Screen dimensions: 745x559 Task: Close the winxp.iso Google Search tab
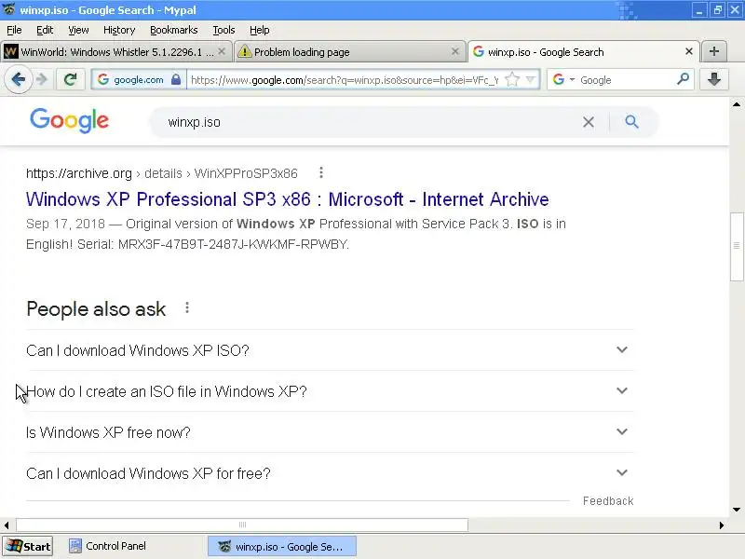point(688,51)
